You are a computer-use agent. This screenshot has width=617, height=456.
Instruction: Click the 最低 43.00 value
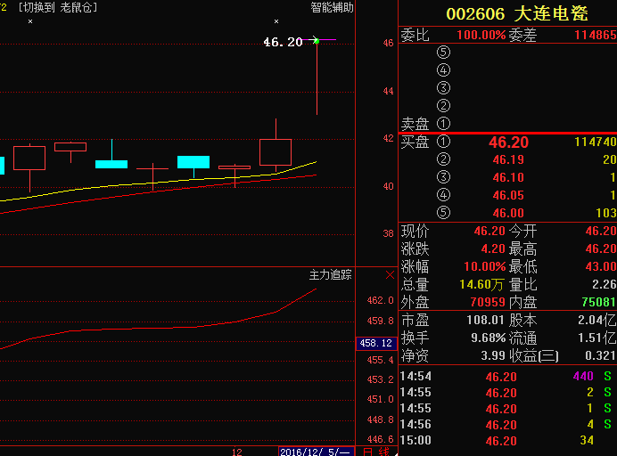[x=600, y=266]
